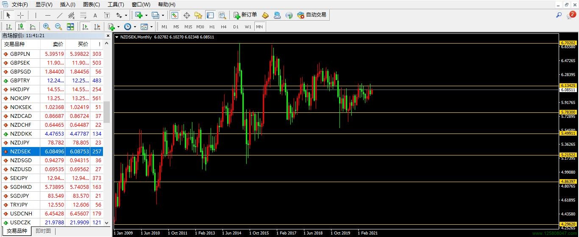Select the Fibonacci retracement tool
579x237 pixels.
click(84, 15)
